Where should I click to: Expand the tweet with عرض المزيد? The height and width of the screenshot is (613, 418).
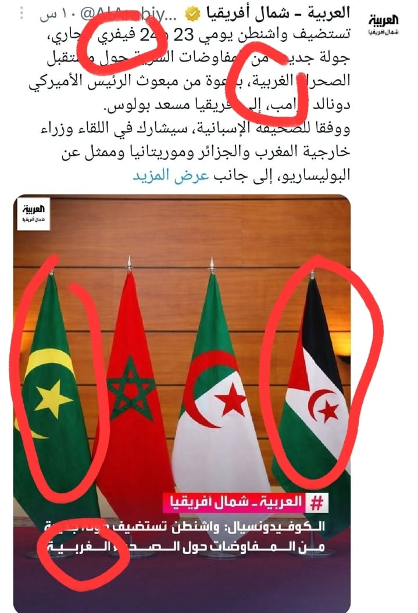coord(171,175)
